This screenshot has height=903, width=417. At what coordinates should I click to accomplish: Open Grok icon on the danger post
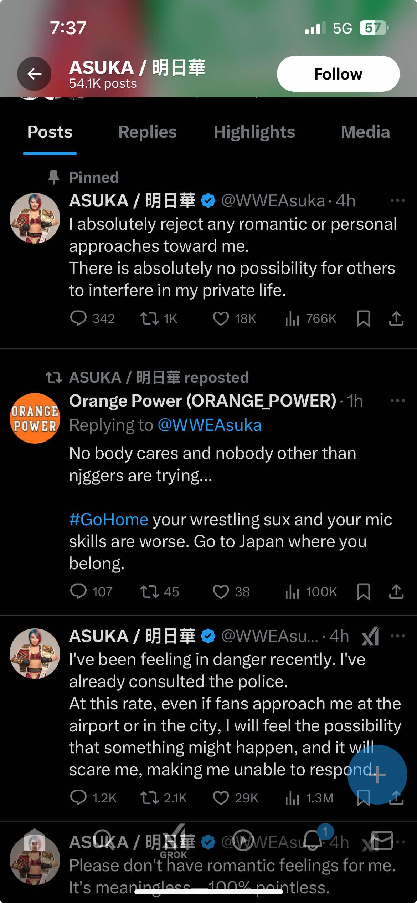pos(370,636)
